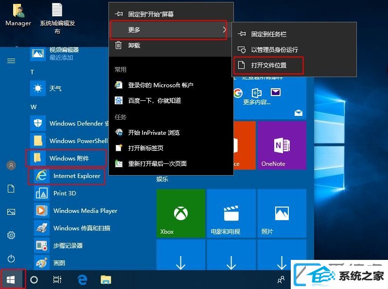This screenshot has height=289, width=388.
Task: Click the downloading tile under 电影和电视
Action: tap(231, 255)
